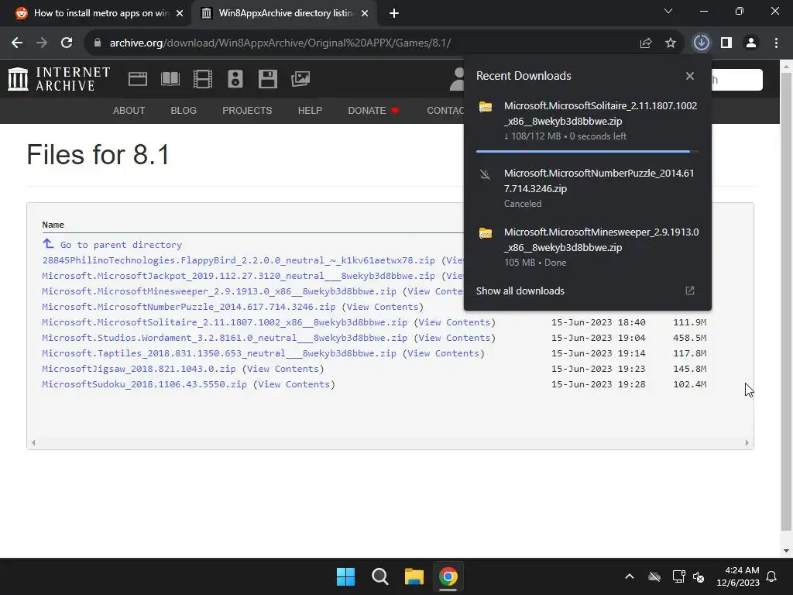Viewport: 793px width, 595px height.
Task: View Contents of the Taptiles zip
Action: click(444, 353)
